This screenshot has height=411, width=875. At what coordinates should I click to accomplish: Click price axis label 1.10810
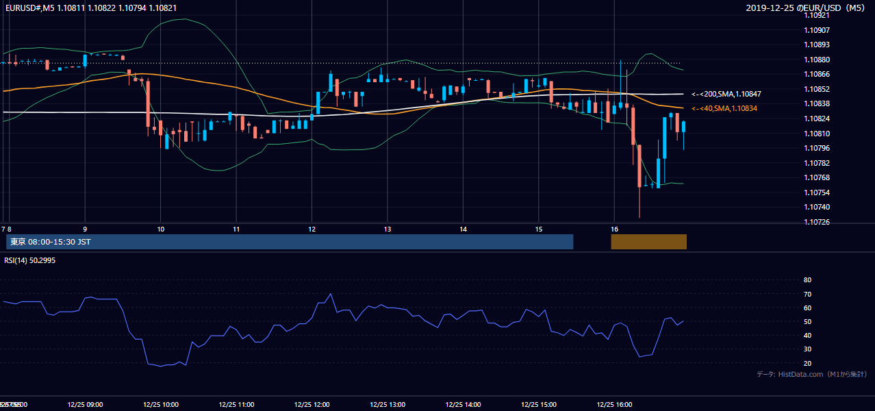tap(817, 134)
